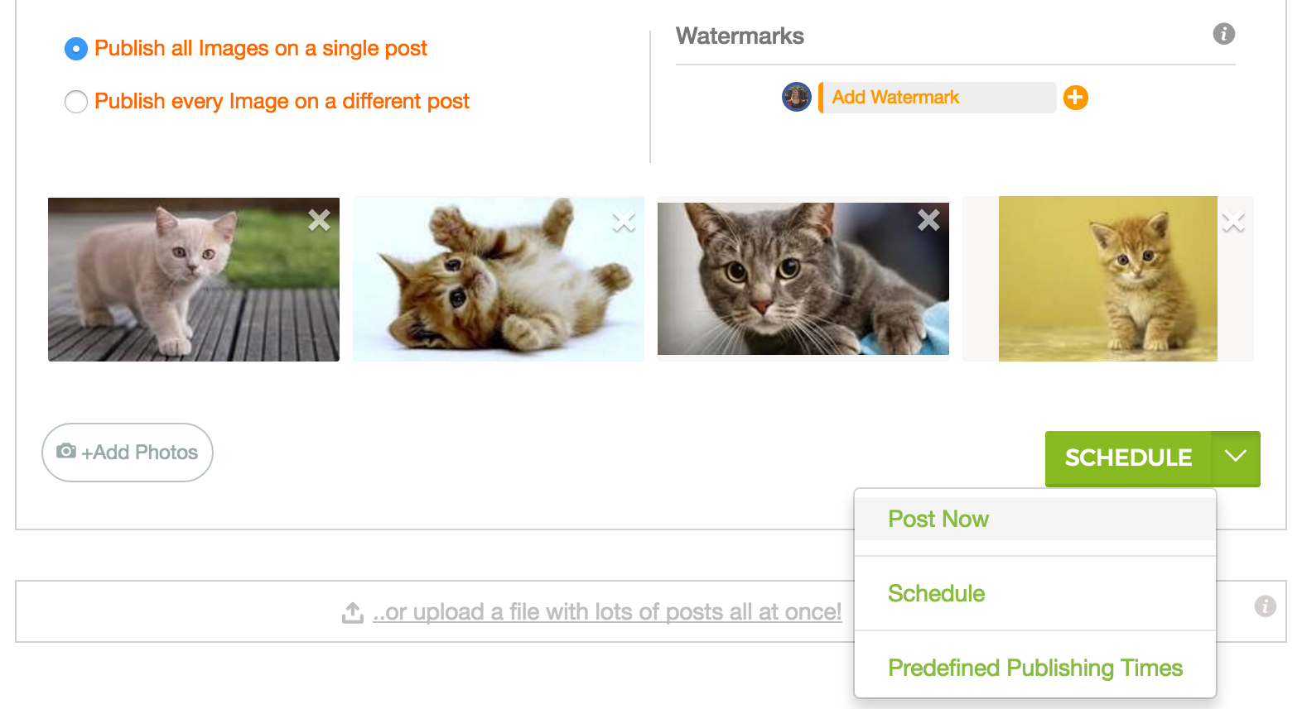Remove the cream kitten photo
Viewport: 1302px width, 709px height.
(x=319, y=221)
